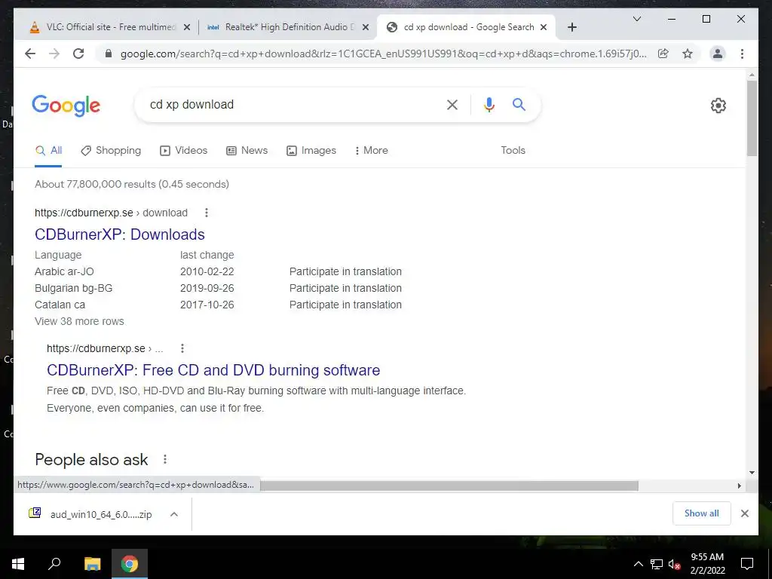The height and width of the screenshot is (579, 772).
Task: Open network status tray icon
Action: pos(657,564)
